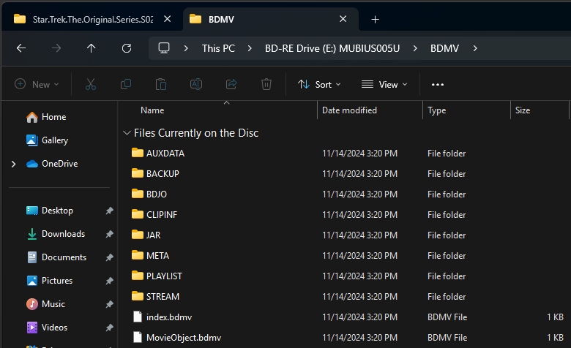Click the computer monitor icon in address bar
This screenshot has width=571, height=348.
tap(164, 48)
